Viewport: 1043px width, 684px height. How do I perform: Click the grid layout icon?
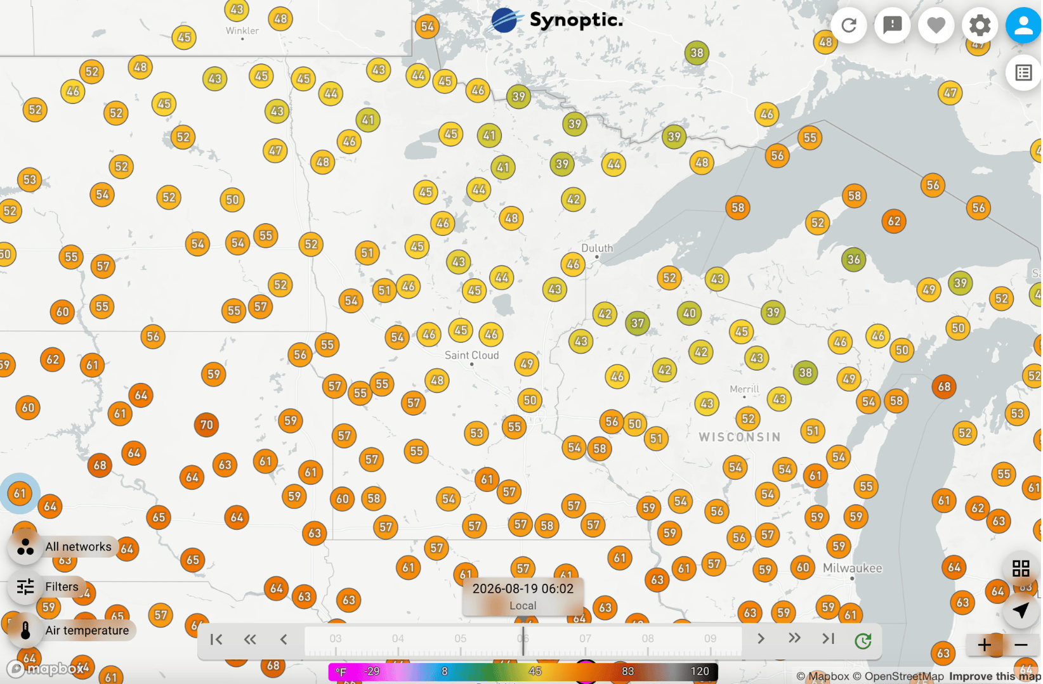pyautogui.click(x=1021, y=569)
